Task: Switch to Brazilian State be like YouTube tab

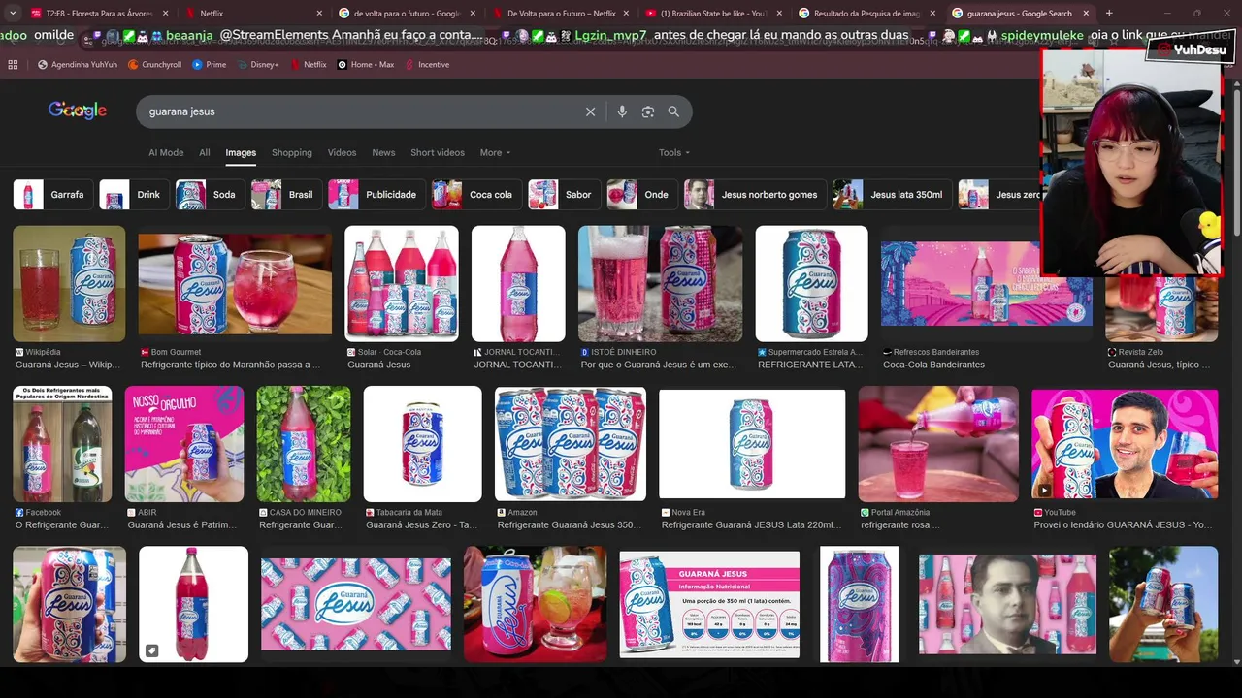Action: [713, 14]
